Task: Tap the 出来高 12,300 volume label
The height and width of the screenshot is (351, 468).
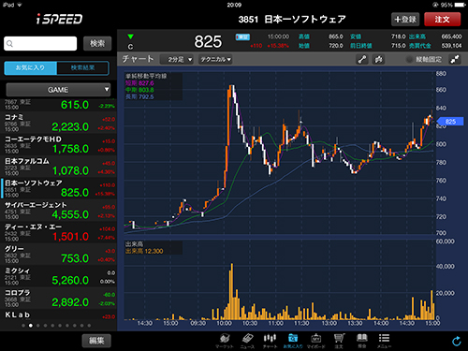Action: click(x=144, y=251)
